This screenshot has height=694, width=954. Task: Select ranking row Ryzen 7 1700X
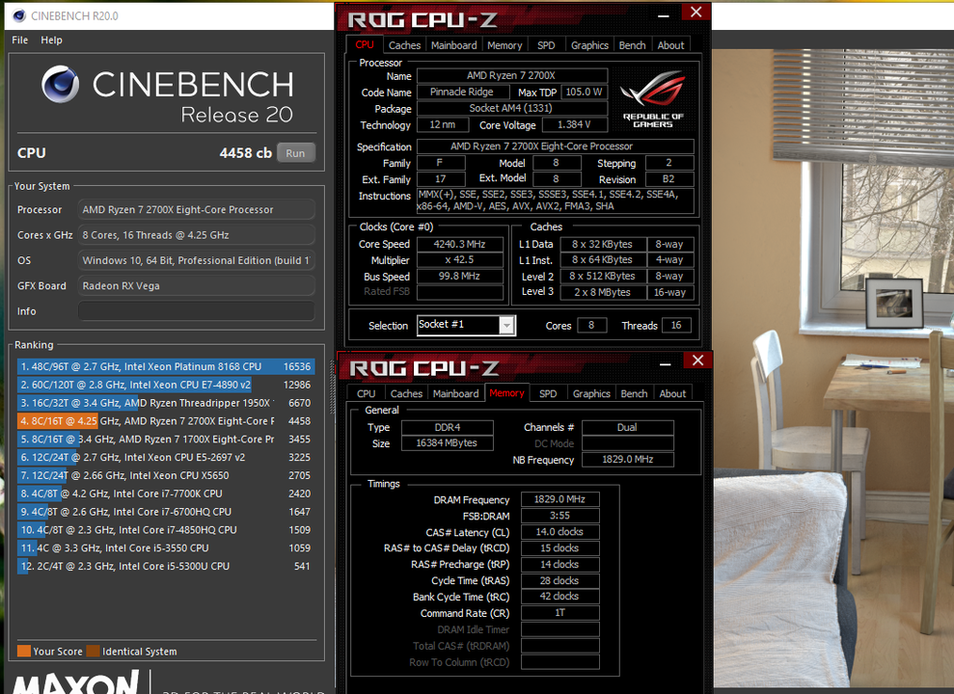tap(166, 440)
